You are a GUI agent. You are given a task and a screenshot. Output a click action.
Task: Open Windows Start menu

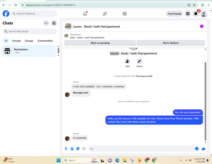[59, 160]
